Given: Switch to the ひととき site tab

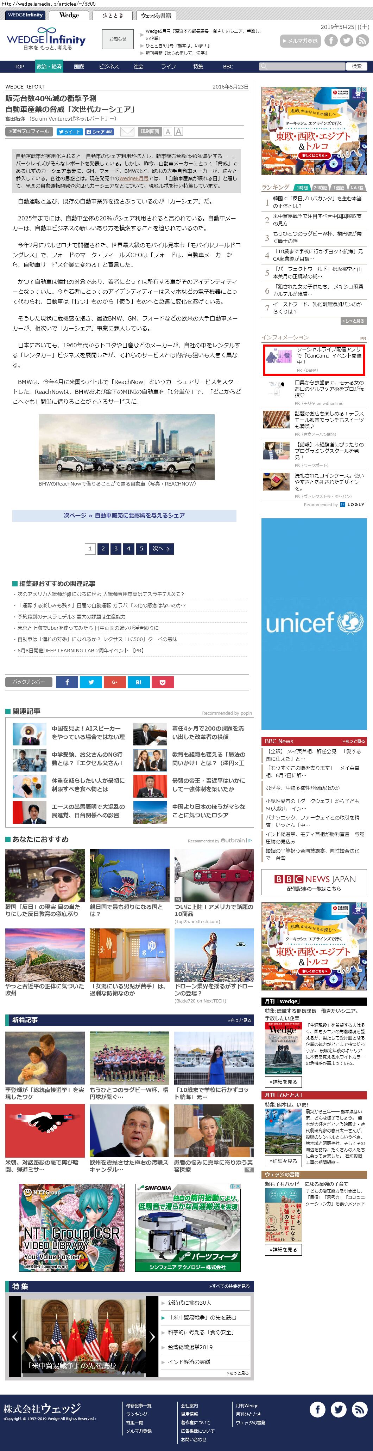Looking at the screenshot, I should 112,15.
